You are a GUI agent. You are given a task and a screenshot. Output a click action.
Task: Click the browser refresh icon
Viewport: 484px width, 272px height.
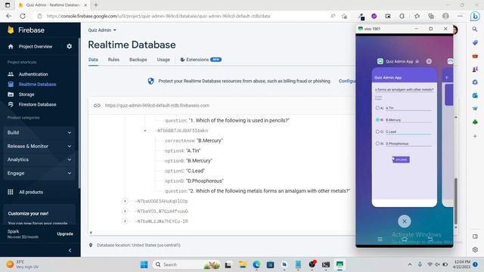point(23,16)
